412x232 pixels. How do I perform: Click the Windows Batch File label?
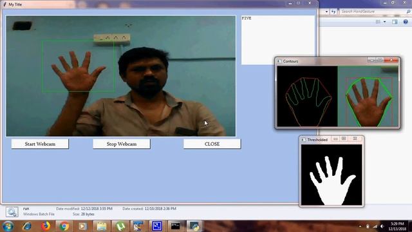coord(39,214)
